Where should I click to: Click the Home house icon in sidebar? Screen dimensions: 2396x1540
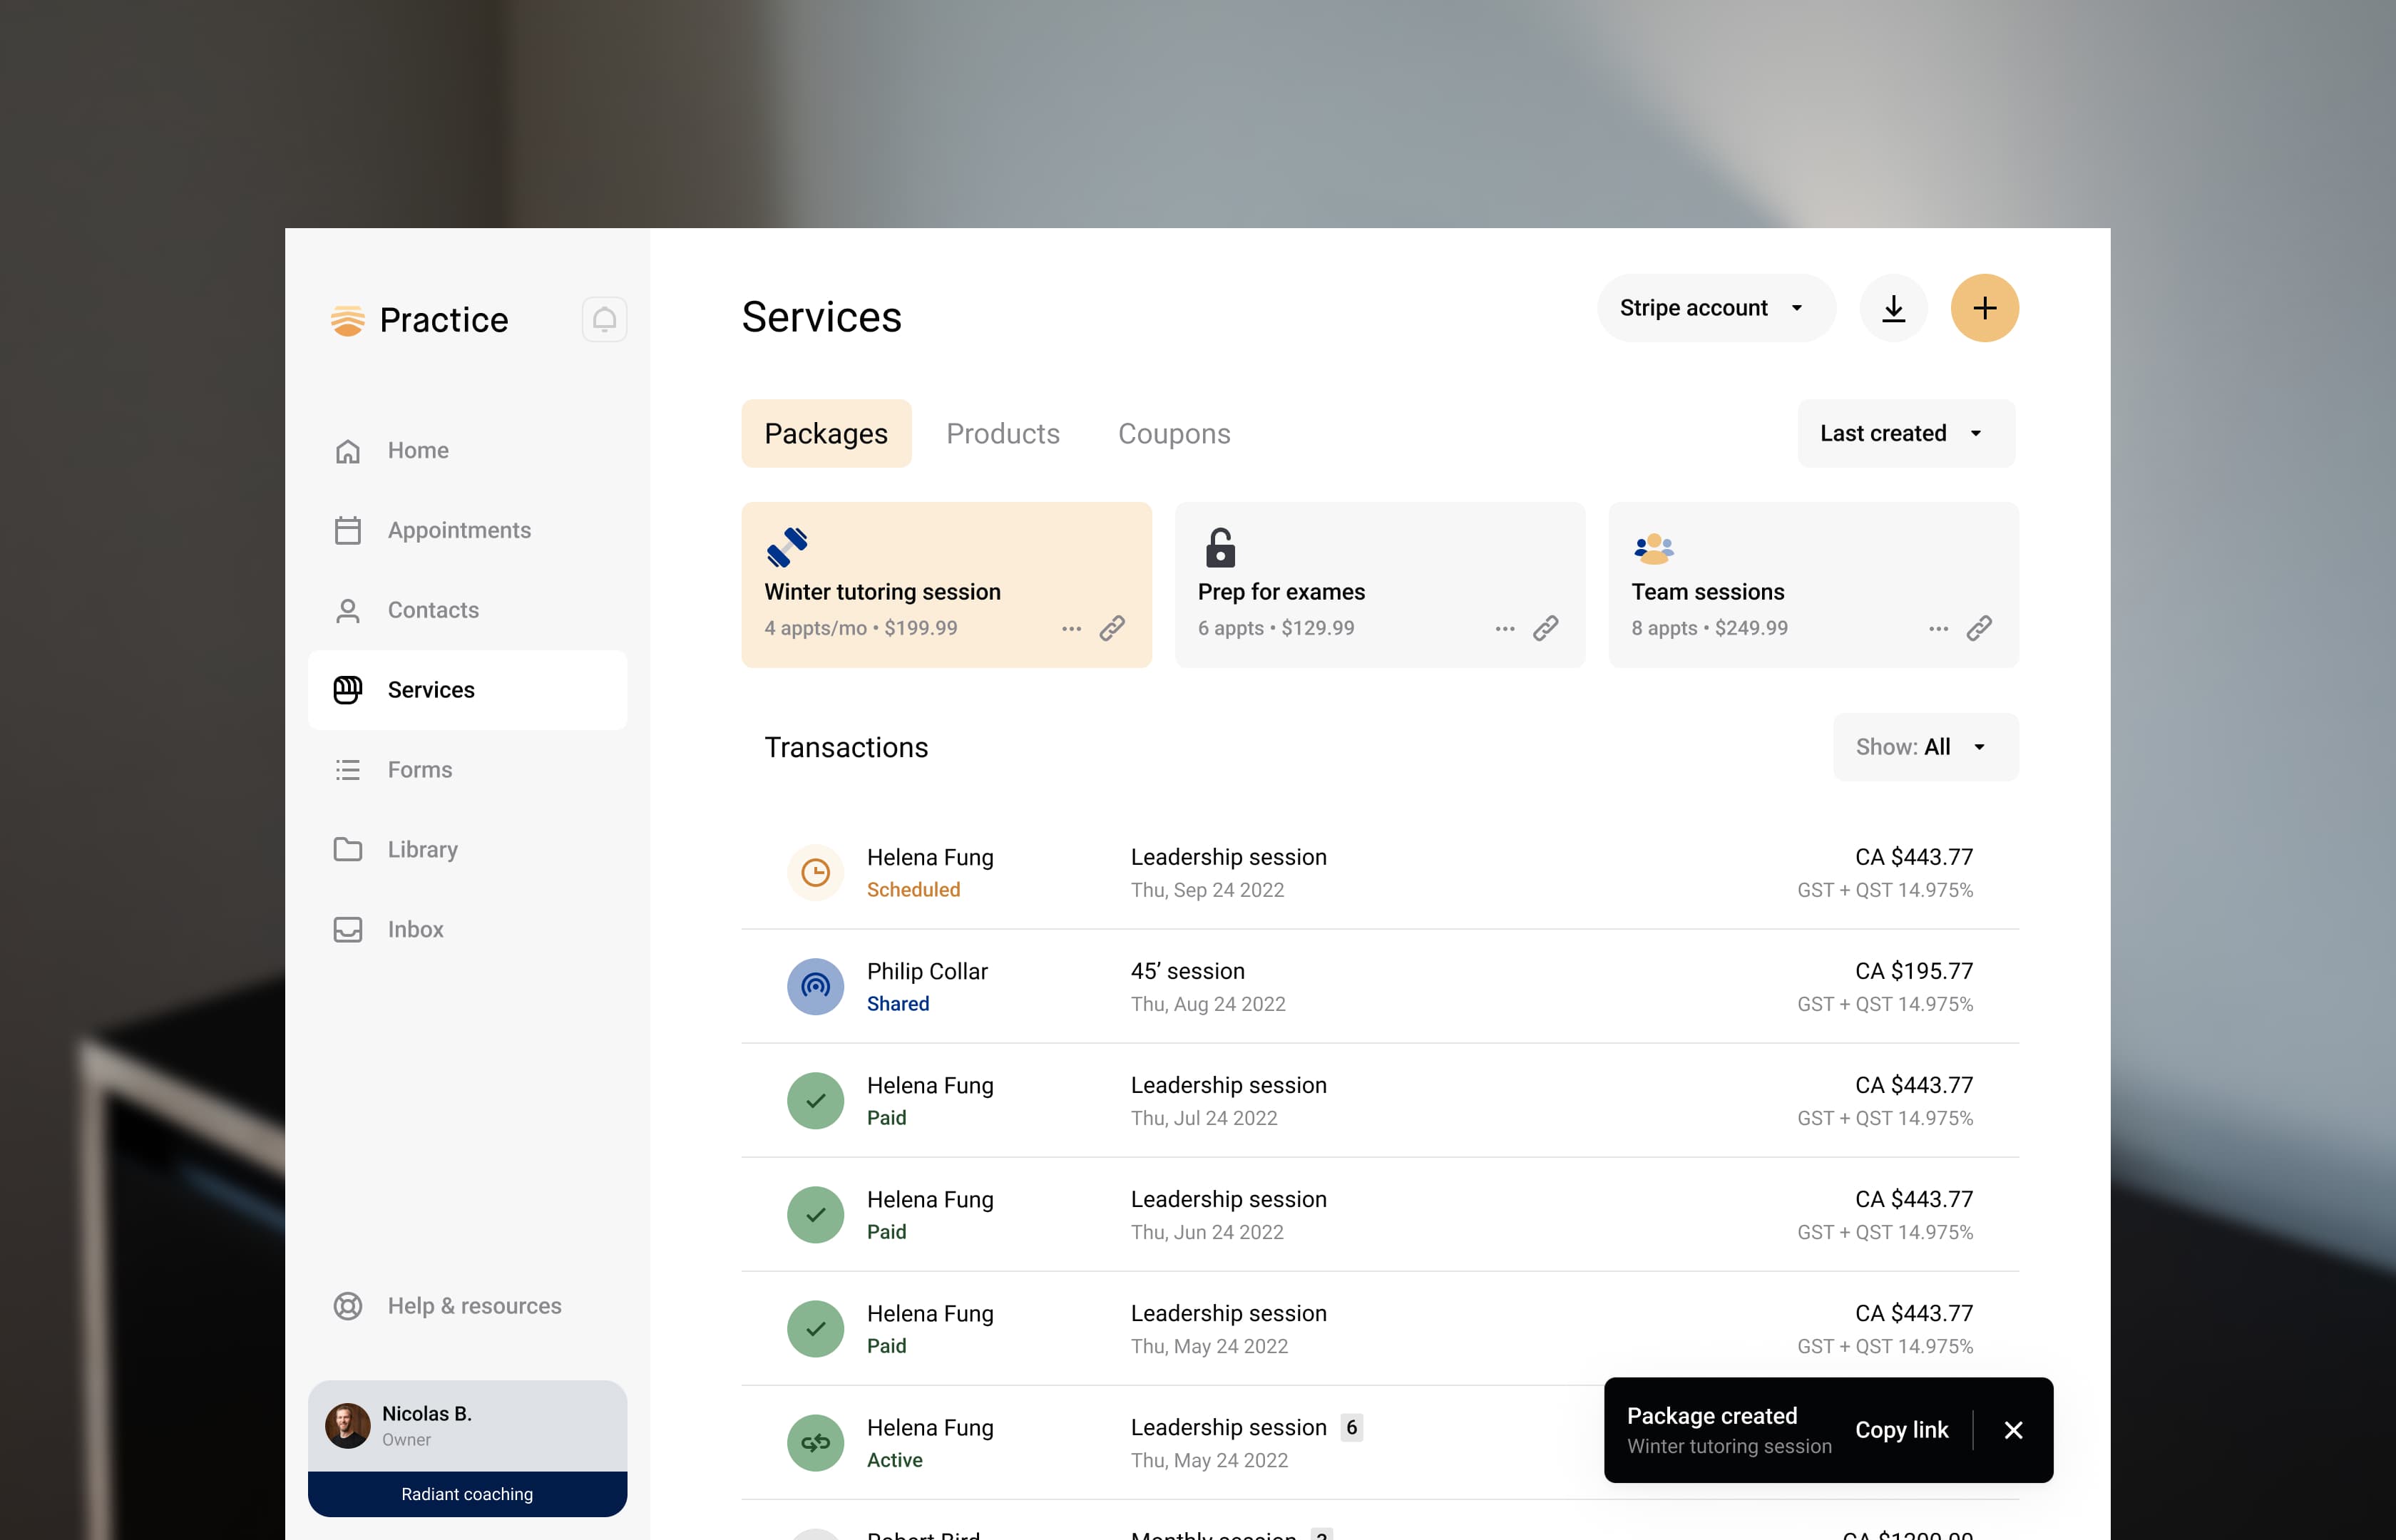(347, 451)
